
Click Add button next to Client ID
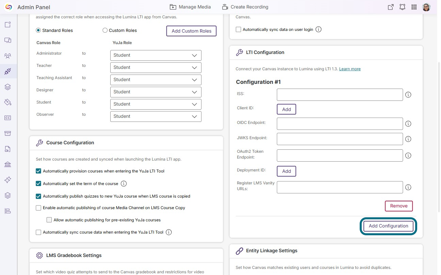(287, 109)
